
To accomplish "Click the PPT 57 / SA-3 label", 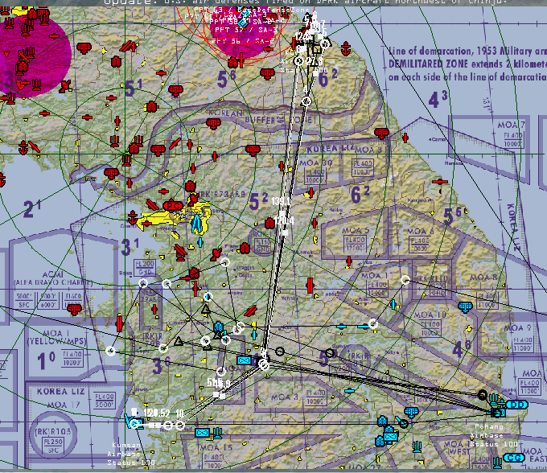I will coord(246,30).
